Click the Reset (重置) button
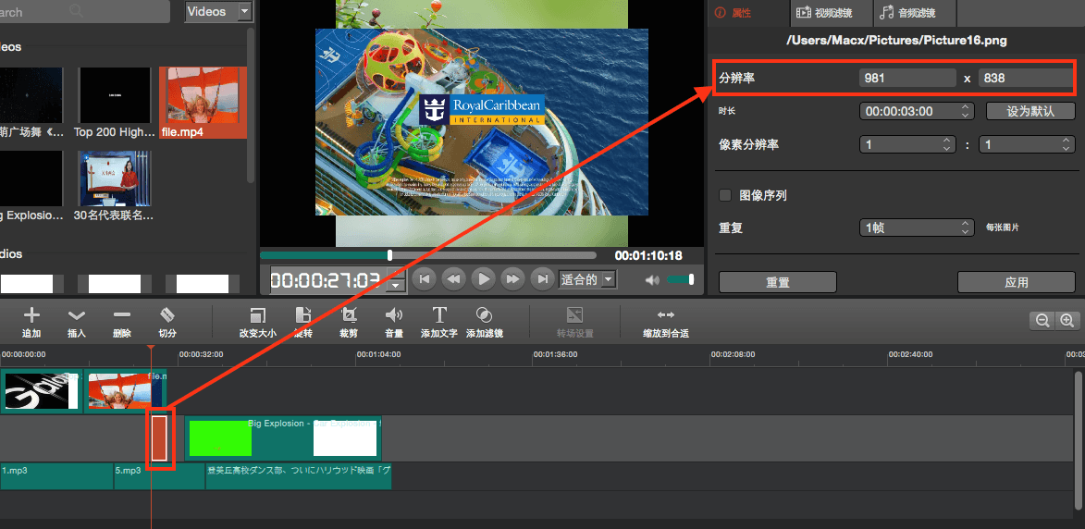Image resolution: width=1085 pixels, height=529 pixels. tap(778, 282)
